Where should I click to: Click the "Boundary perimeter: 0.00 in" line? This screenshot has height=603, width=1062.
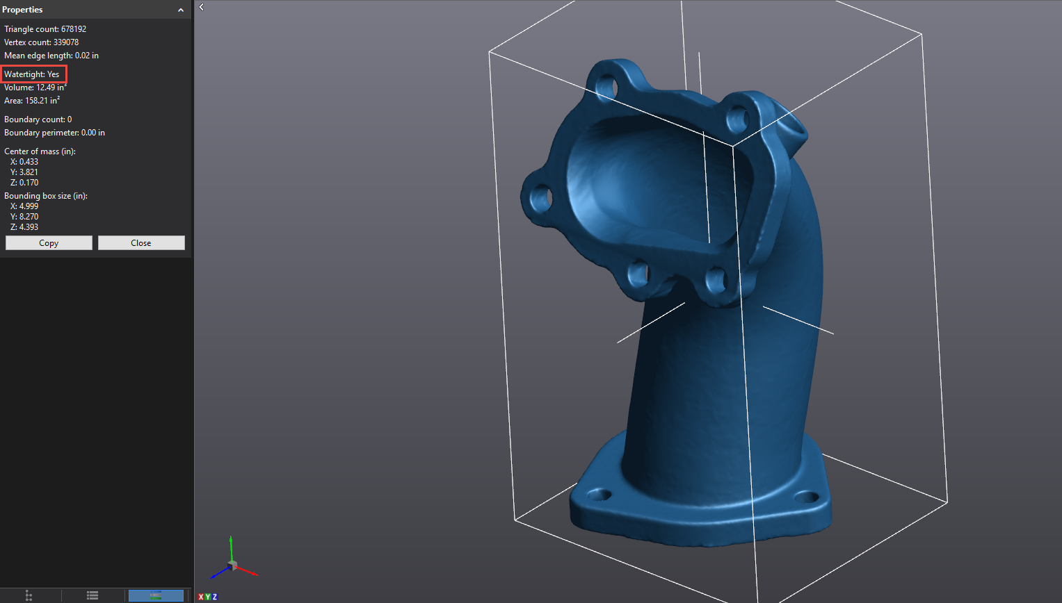pyautogui.click(x=54, y=133)
